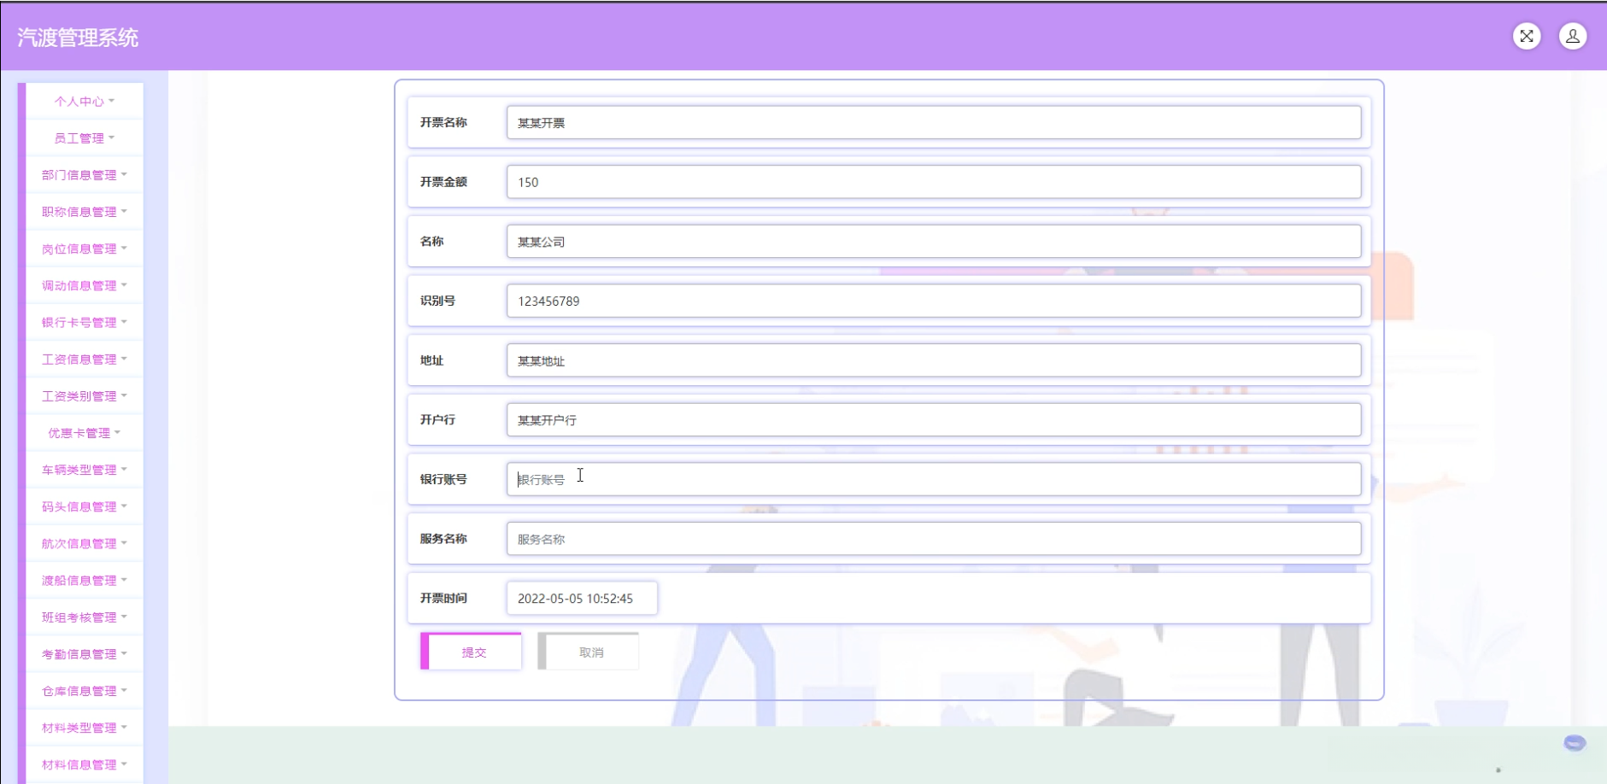Focus the 开户行 input containing 某某开户行
1607x784 pixels.
[x=934, y=419]
